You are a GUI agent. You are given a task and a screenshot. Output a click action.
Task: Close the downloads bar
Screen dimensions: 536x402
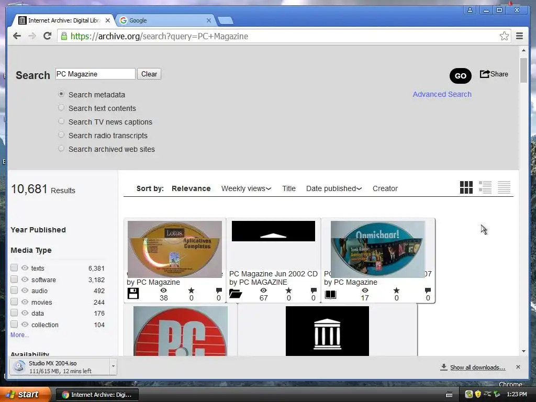coord(518,367)
